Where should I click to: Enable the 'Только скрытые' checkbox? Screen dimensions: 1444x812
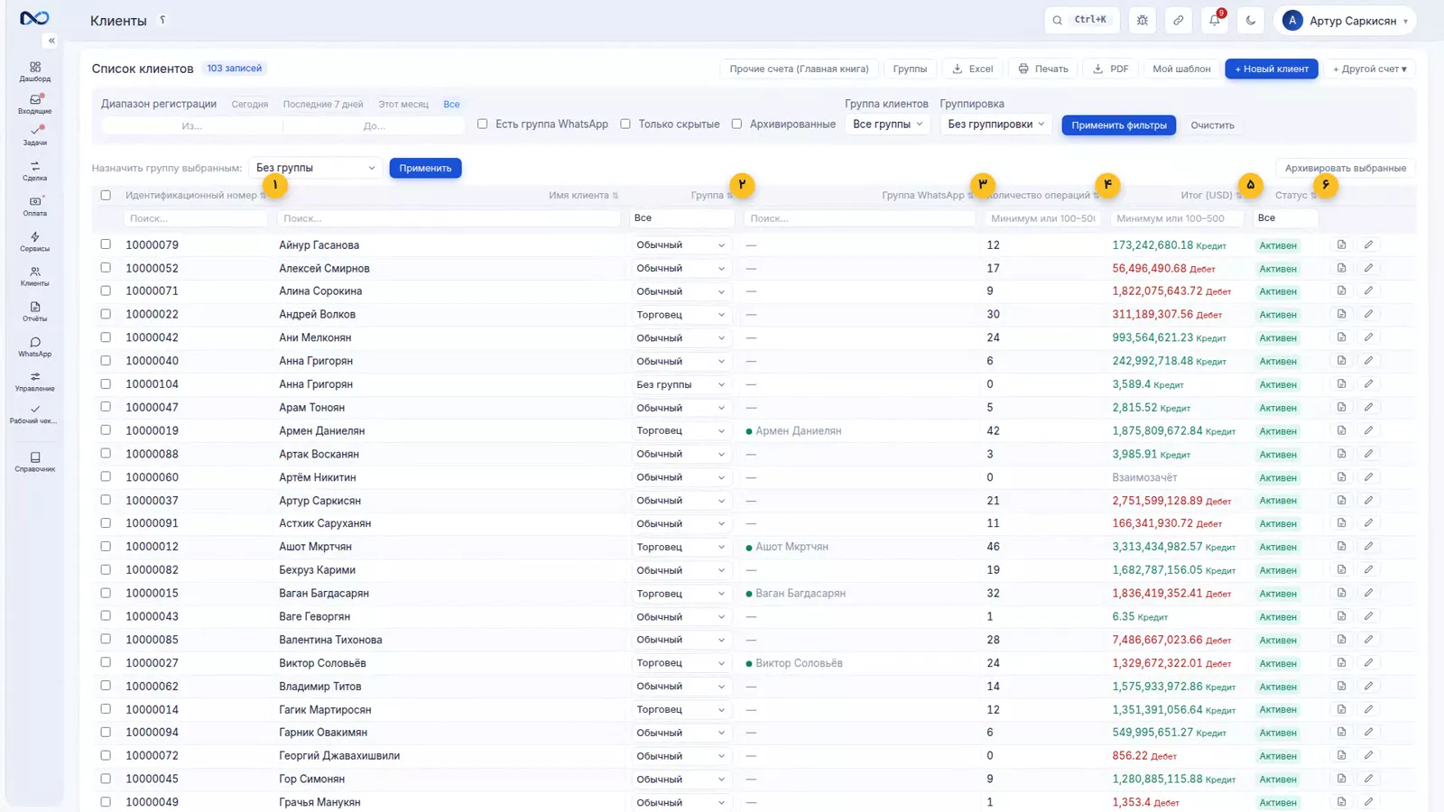[x=625, y=124]
